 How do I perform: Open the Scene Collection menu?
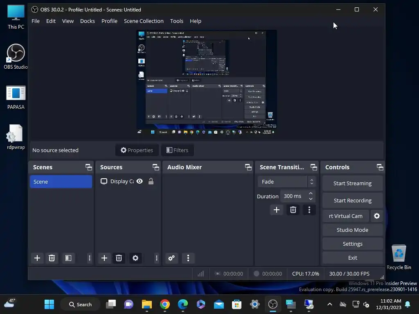(x=144, y=21)
